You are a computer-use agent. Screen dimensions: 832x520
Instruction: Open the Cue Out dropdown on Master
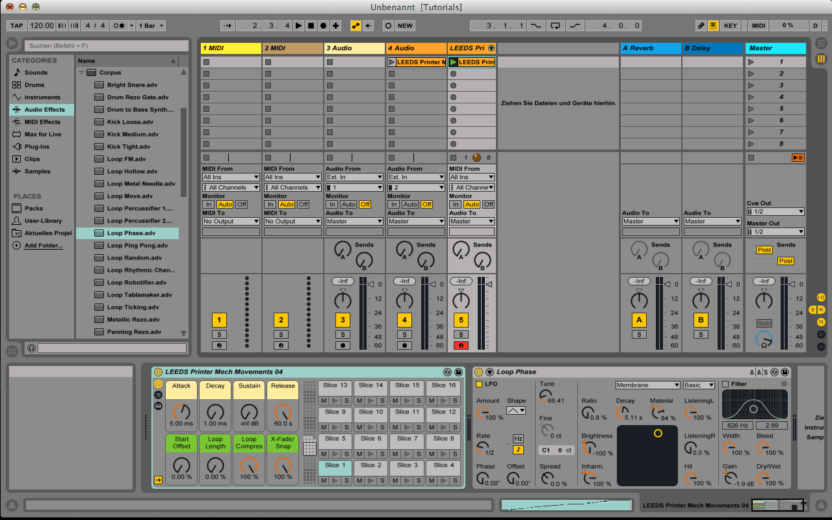coord(775,211)
